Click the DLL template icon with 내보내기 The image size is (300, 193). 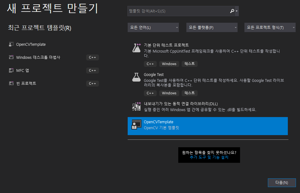pos(136,106)
